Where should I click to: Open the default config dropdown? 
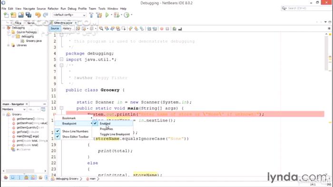coord(69,15)
